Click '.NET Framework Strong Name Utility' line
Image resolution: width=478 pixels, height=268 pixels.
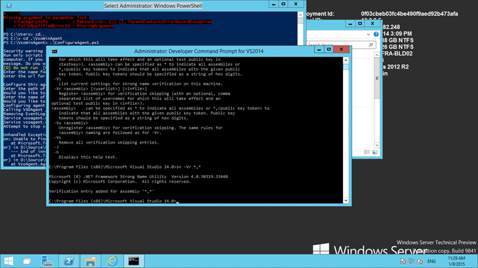click(139, 176)
